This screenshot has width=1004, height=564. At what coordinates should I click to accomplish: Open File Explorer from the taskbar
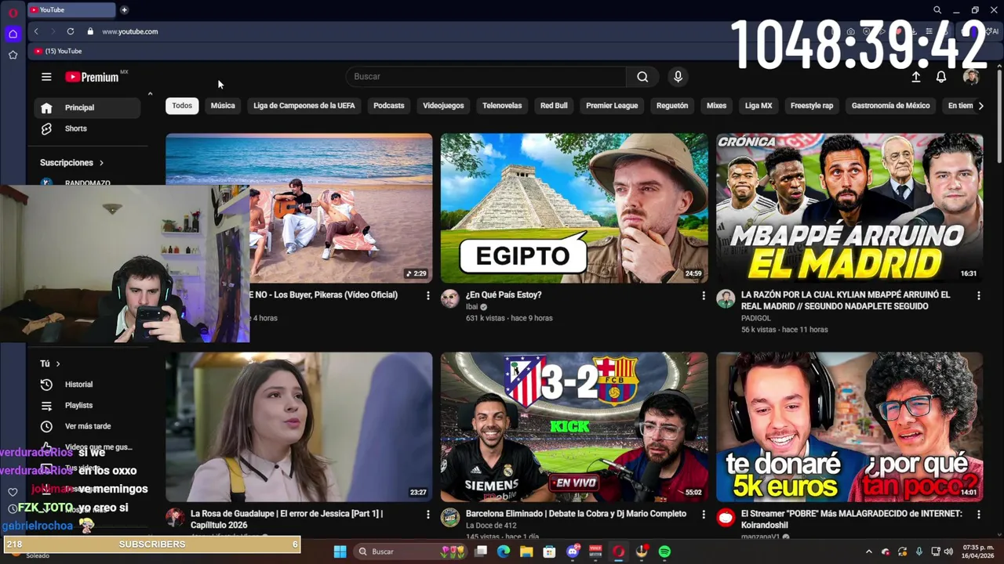(526, 551)
